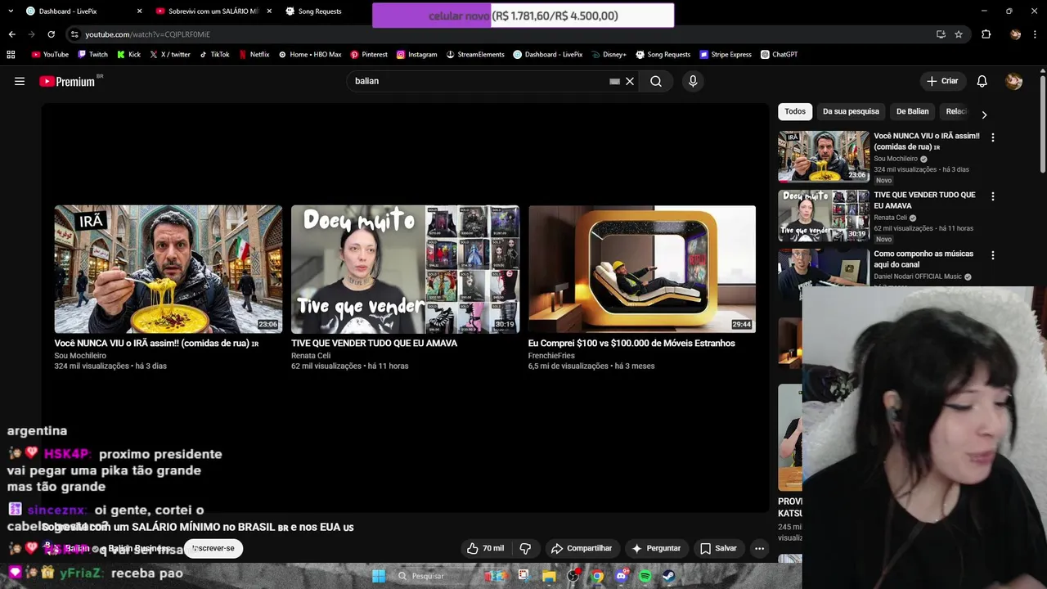1047x589 pixels.
Task: Open Discord from taskbar
Action: point(621,576)
